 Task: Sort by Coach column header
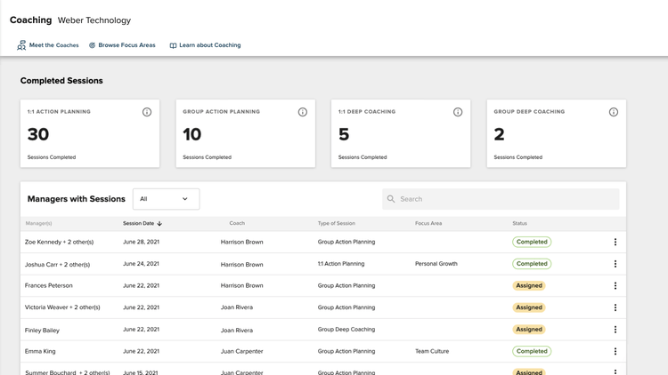(237, 223)
